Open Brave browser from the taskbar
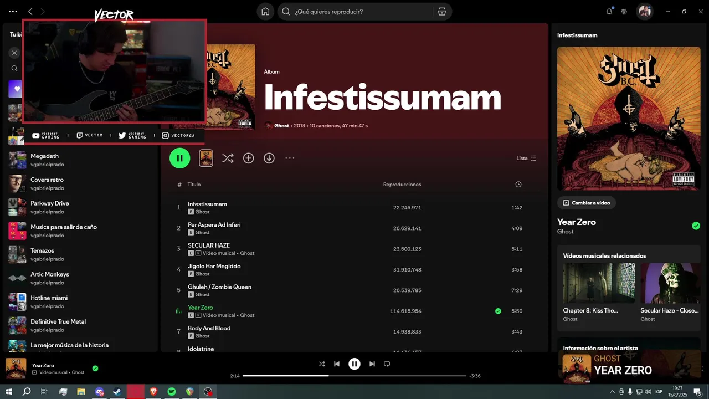This screenshot has width=709, height=399. [153, 391]
